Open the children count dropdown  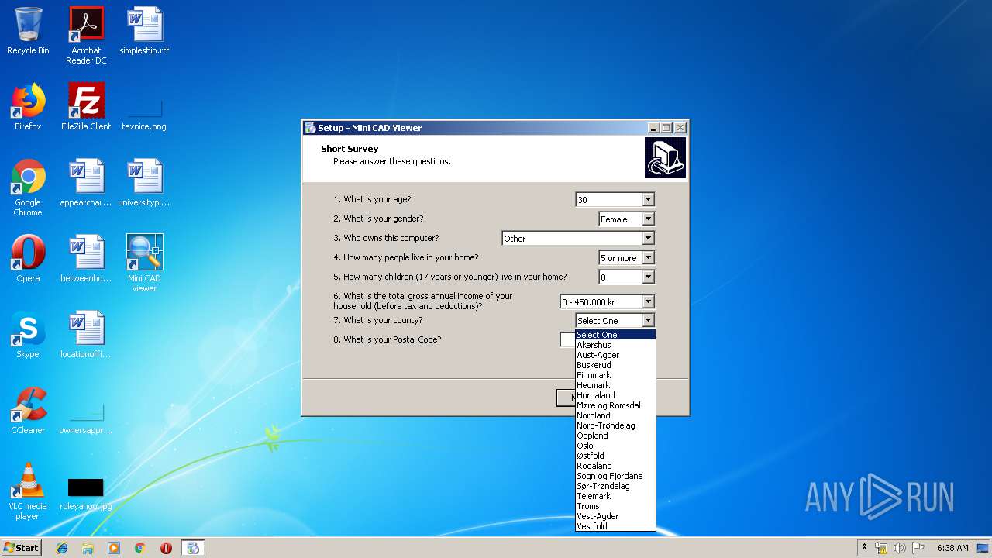[648, 277]
